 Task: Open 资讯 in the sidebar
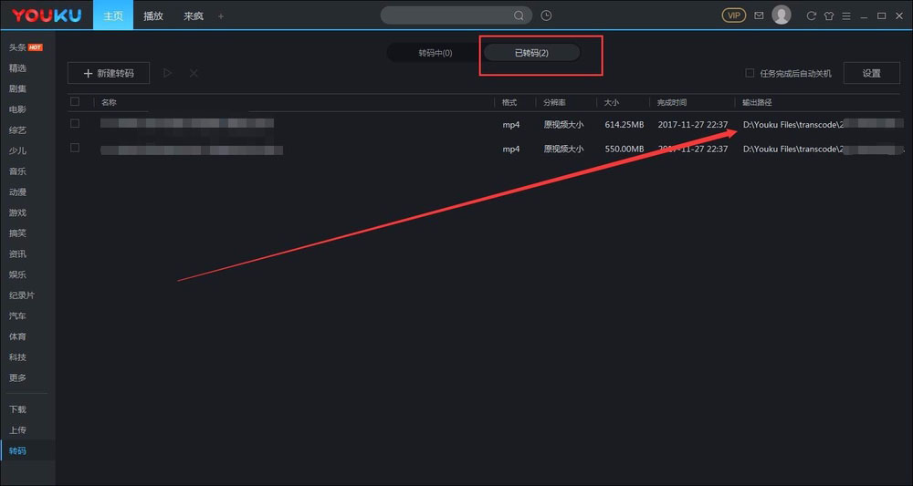tap(17, 254)
